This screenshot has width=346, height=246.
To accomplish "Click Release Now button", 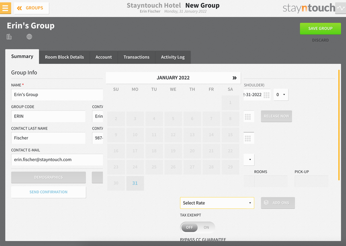I will point(276,116).
